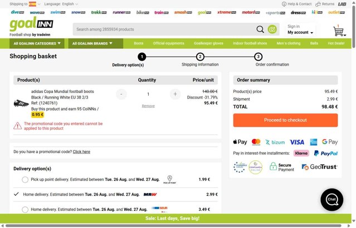
Task: Expand All GOALINN CATEGORIES menu
Action: [x=37, y=43]
